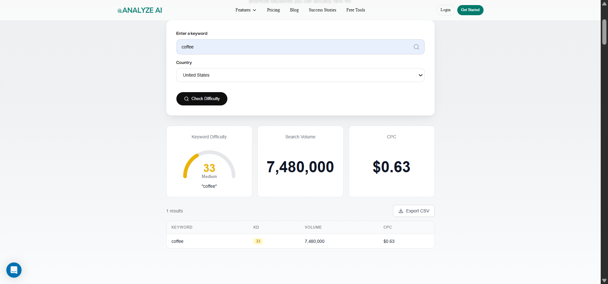Click the Search Volume card title
Image resolution: width=608 pixels, height=284 pixels.
300,137
